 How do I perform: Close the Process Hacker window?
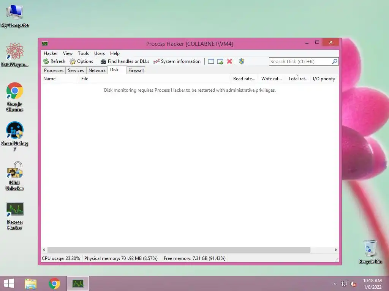[x=331, y=42]
